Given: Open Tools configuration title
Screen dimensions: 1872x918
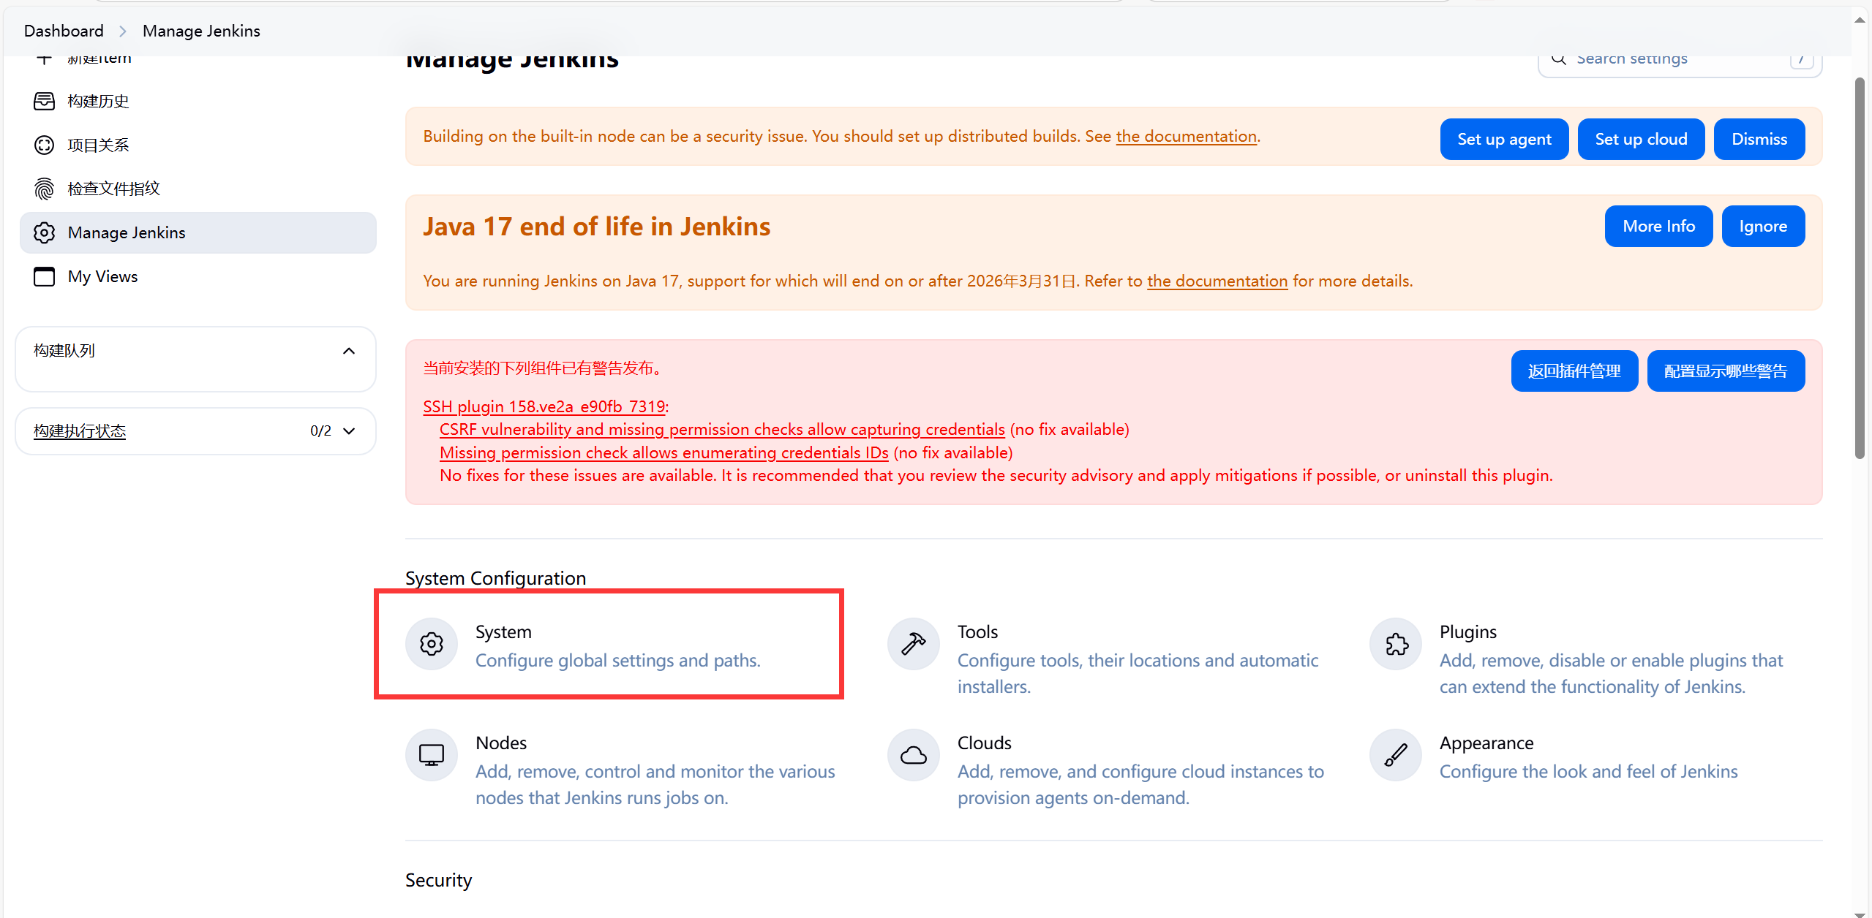Looking at the screenshot, I should [x=977, y=631].
